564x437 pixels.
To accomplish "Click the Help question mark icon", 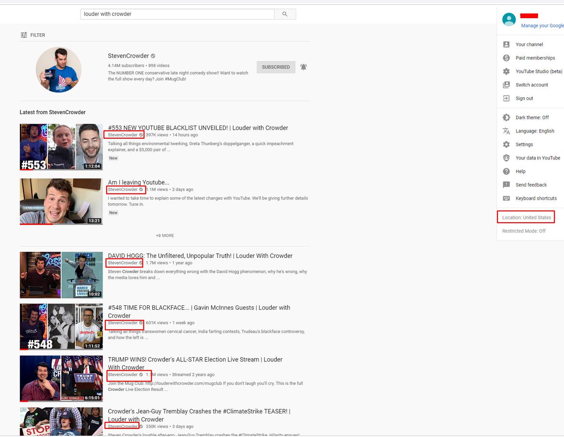I will (x=506, y=172).
